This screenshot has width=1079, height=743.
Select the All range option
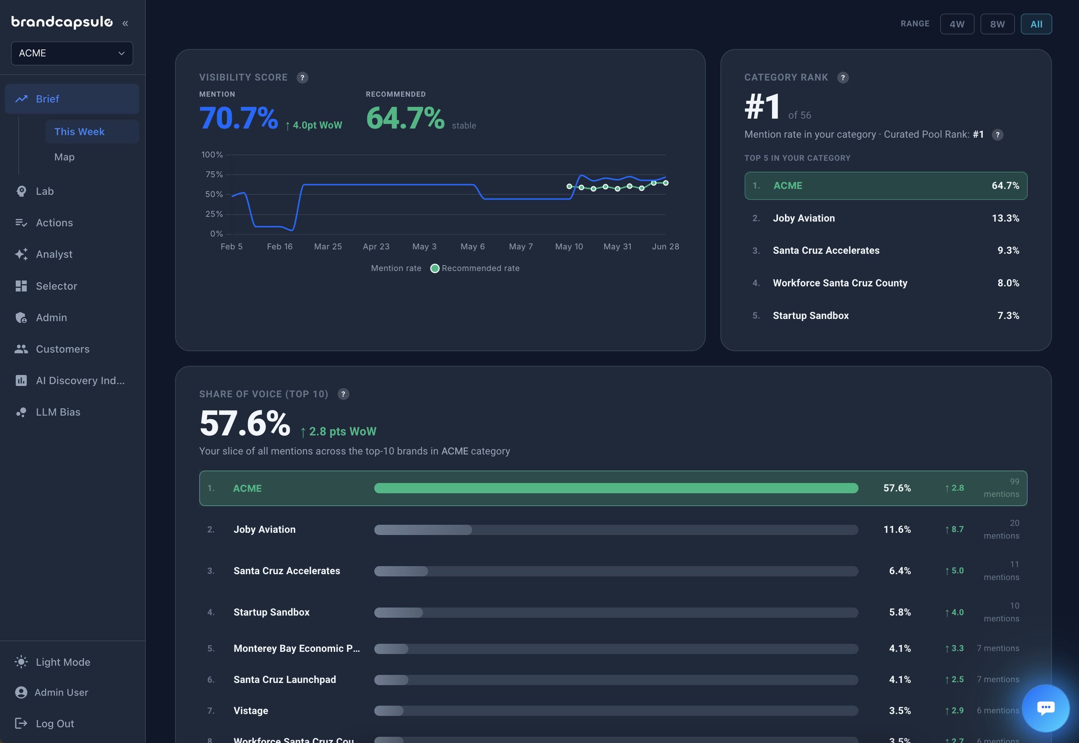click(x=1036, y=24)
